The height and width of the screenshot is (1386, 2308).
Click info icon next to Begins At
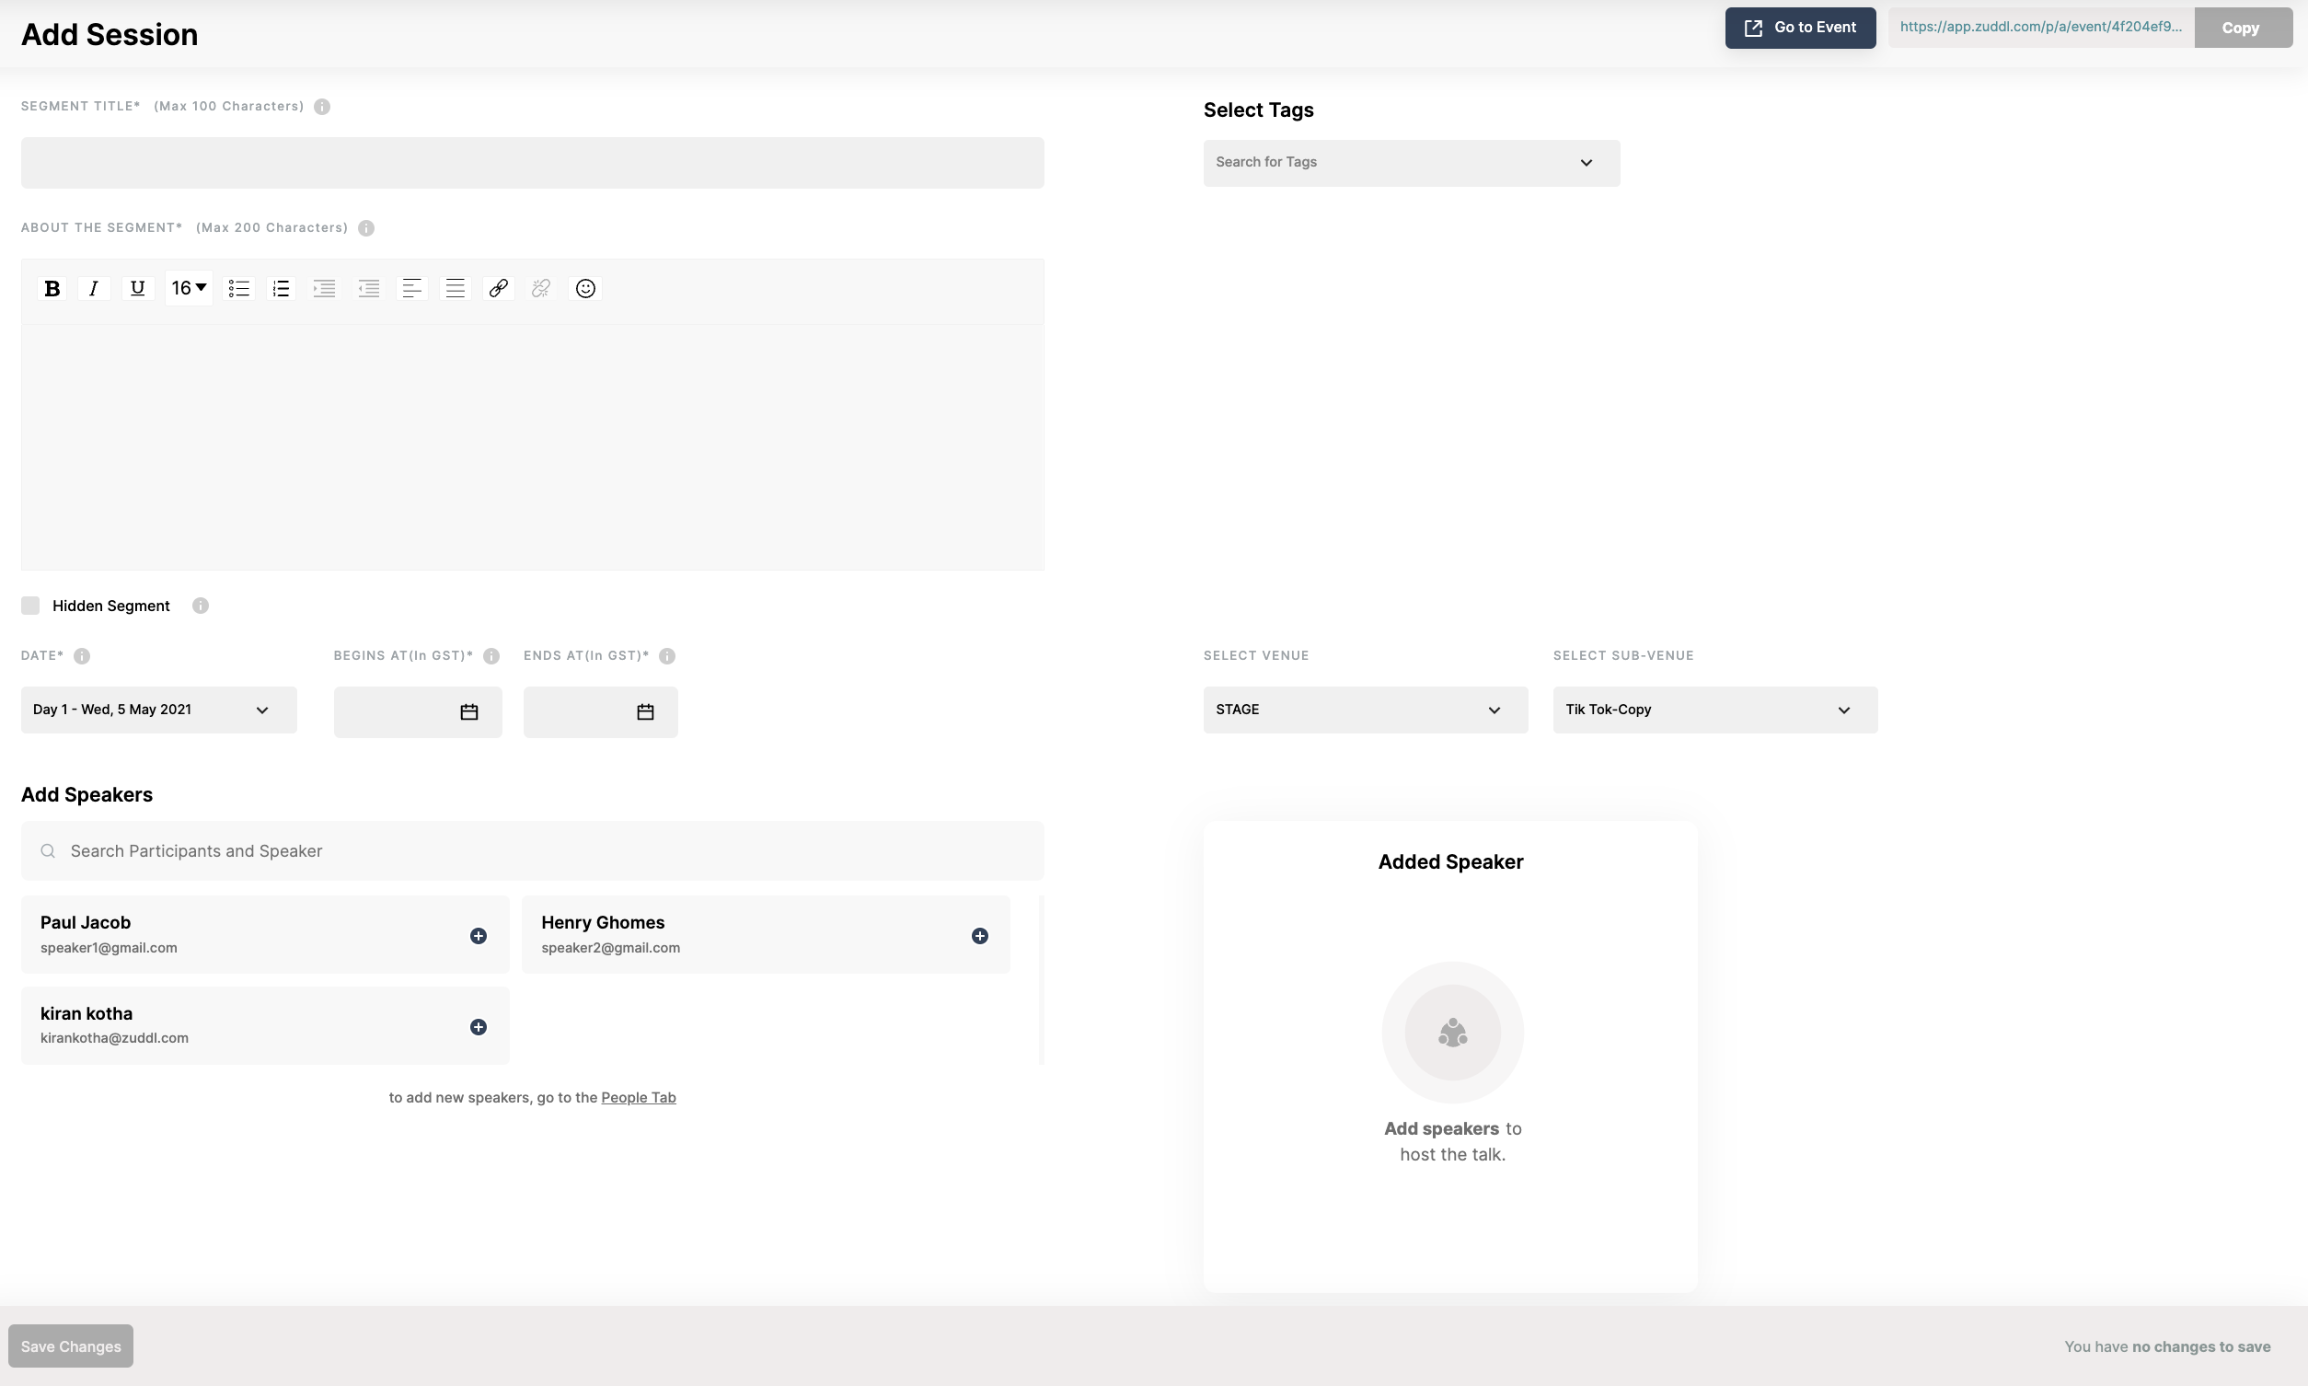click(491, 656)
